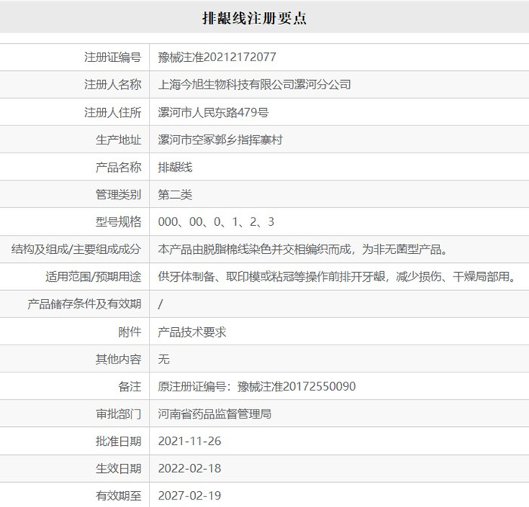Select the label 注册人住所
This screenshot has height=507, width=529.
[113, 112]
